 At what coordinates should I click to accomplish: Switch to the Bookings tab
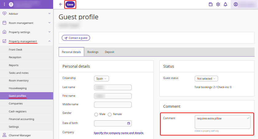click(x=93, y=52)
